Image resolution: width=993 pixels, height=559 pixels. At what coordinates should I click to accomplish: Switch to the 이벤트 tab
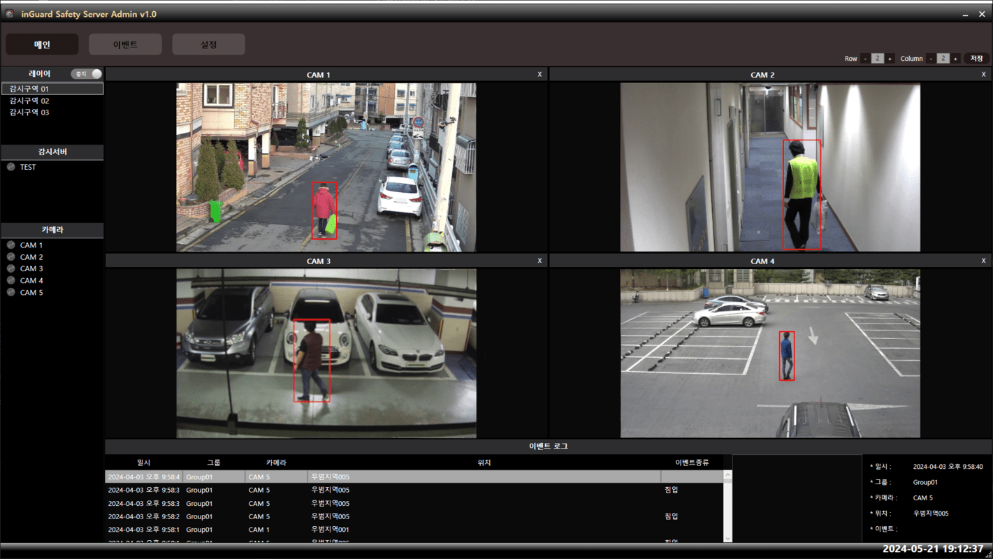point(125,44)
